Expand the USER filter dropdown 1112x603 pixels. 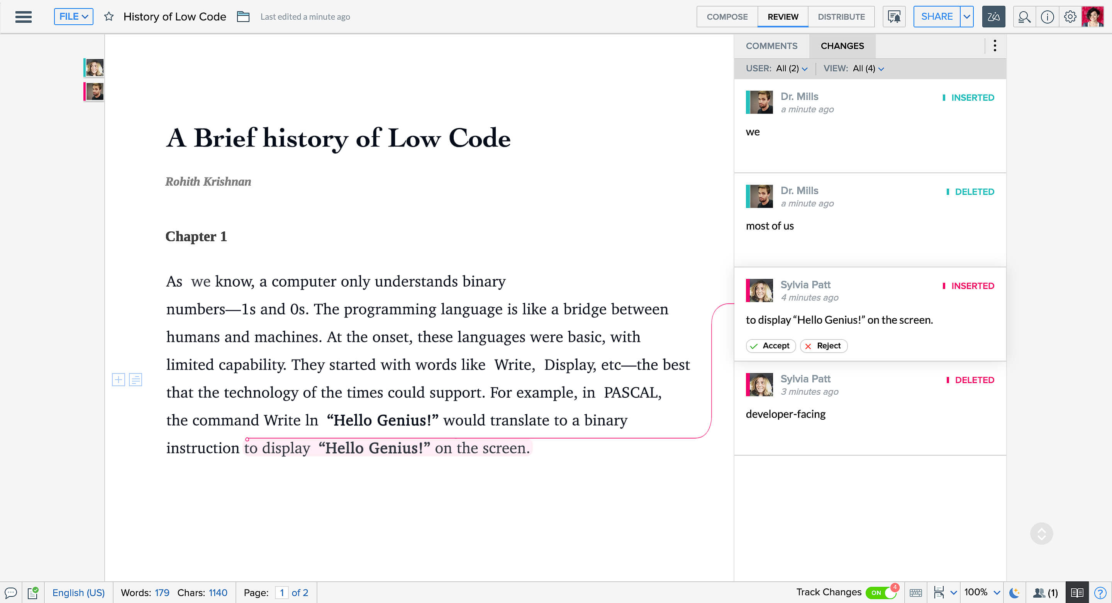(x=792, y=68)
